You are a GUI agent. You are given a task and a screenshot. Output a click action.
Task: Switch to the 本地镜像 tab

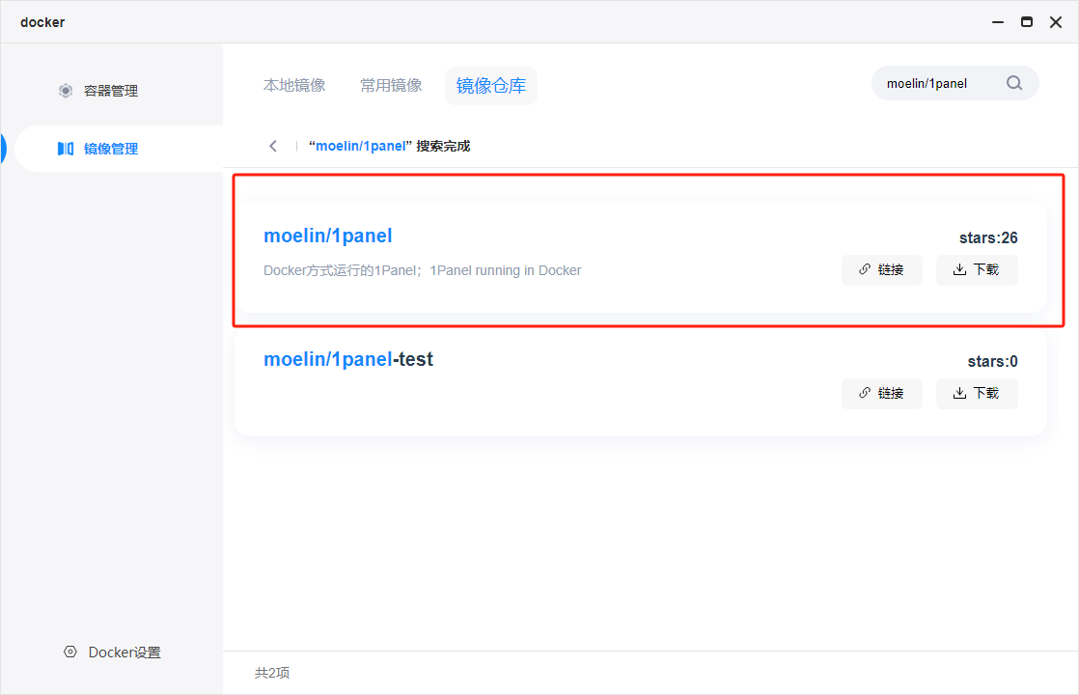pos(294,85)
